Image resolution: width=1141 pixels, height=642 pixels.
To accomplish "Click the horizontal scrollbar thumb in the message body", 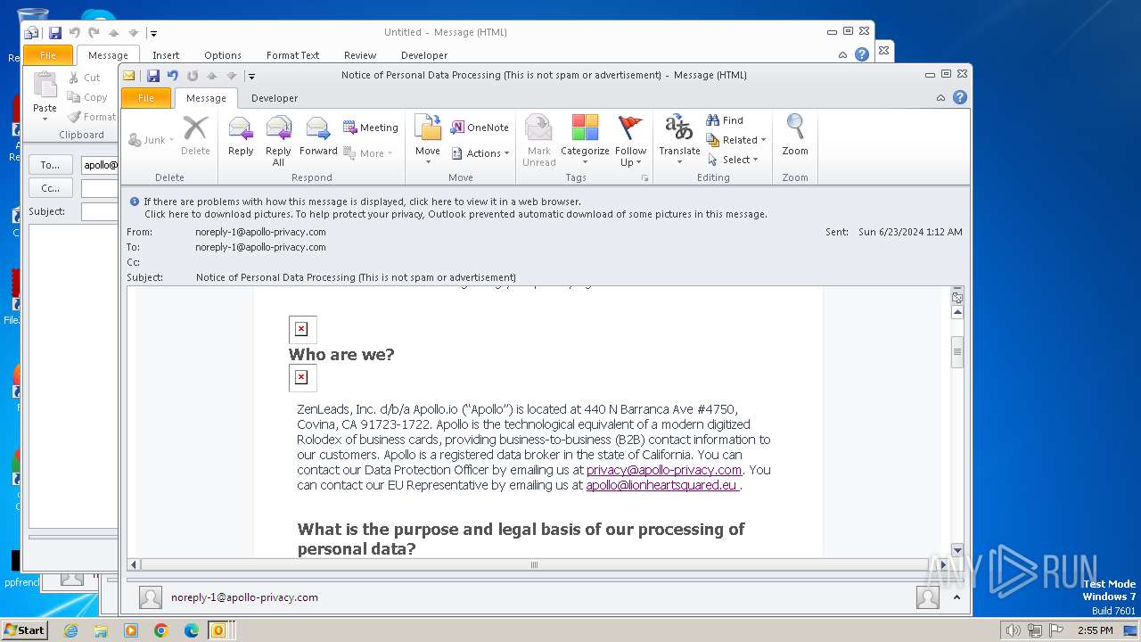I will (534, 564).
